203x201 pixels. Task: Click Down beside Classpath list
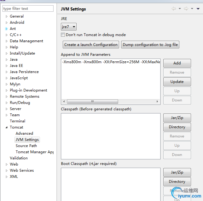tap(177, 155)
